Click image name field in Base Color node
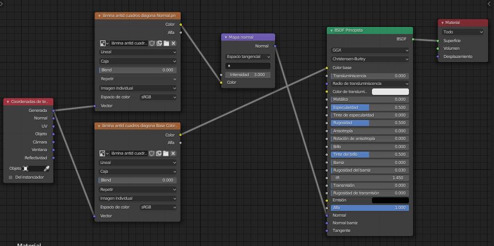This screenshot has height=246, width=494. (129, 153)
